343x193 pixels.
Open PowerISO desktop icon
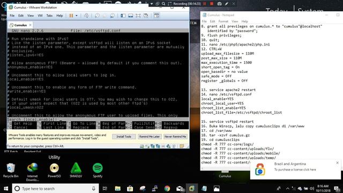(54, 170)
